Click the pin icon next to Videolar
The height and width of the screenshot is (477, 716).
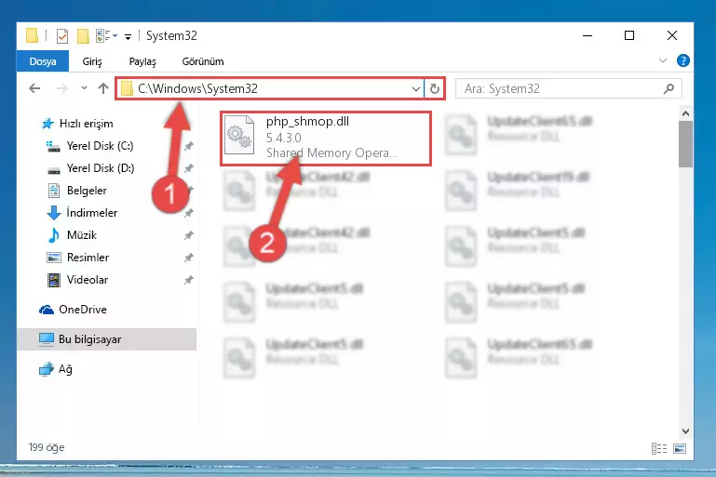point(189,280)
